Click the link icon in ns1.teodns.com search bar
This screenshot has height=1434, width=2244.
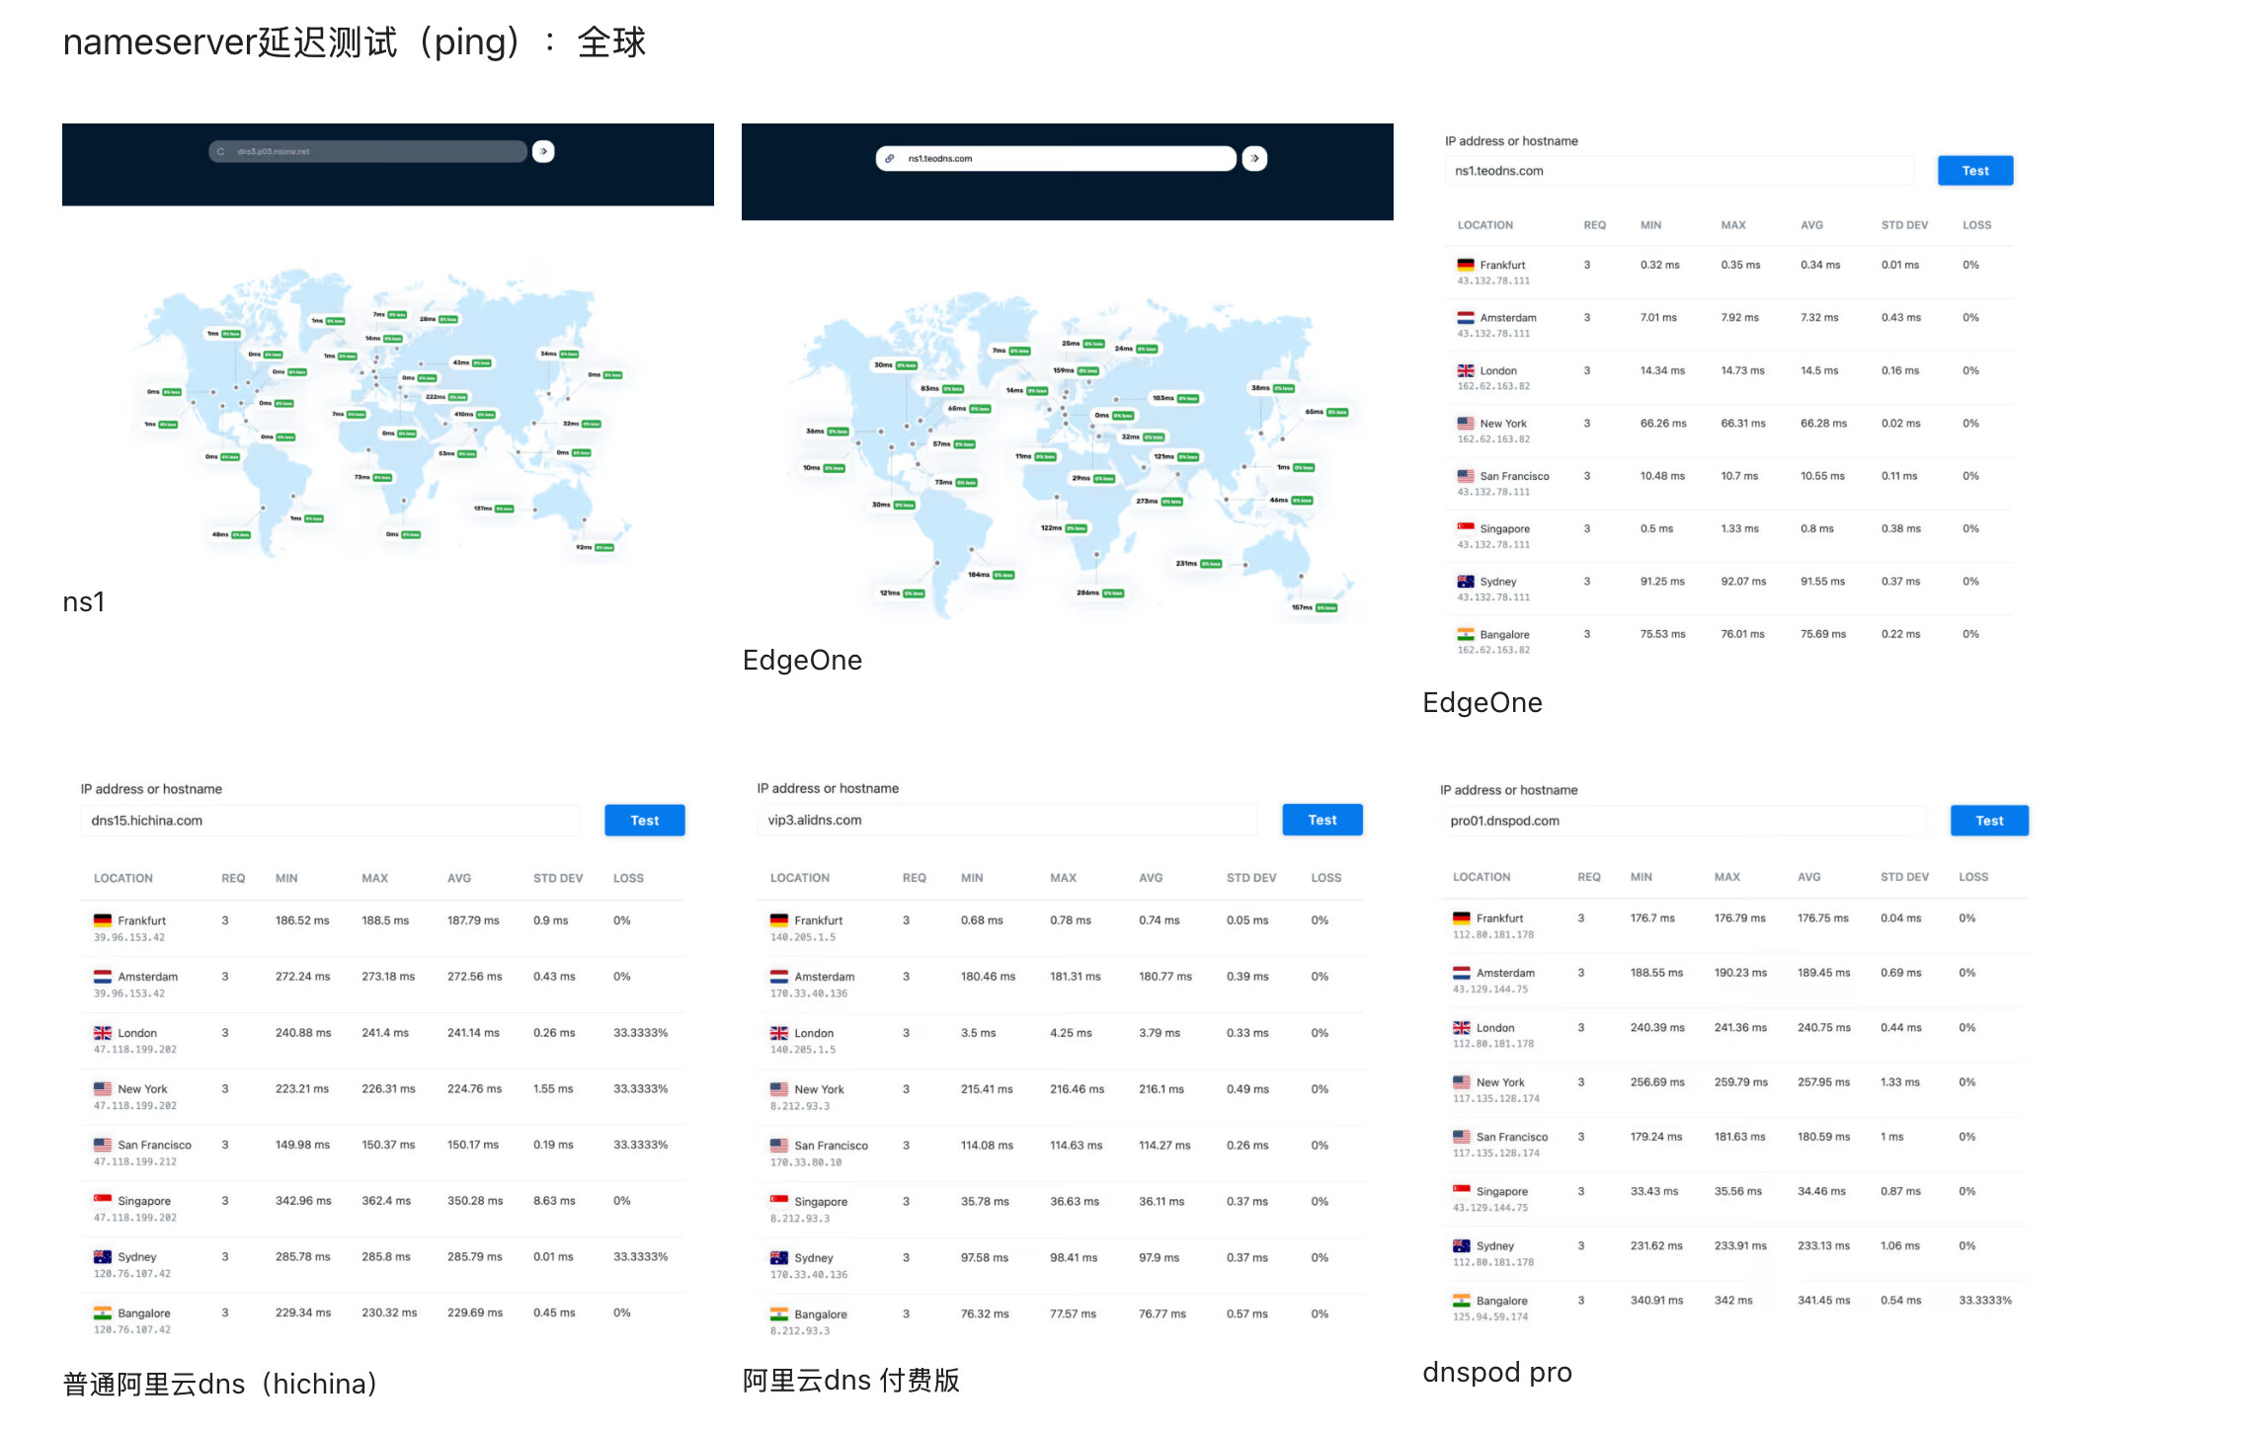[890, 158]
